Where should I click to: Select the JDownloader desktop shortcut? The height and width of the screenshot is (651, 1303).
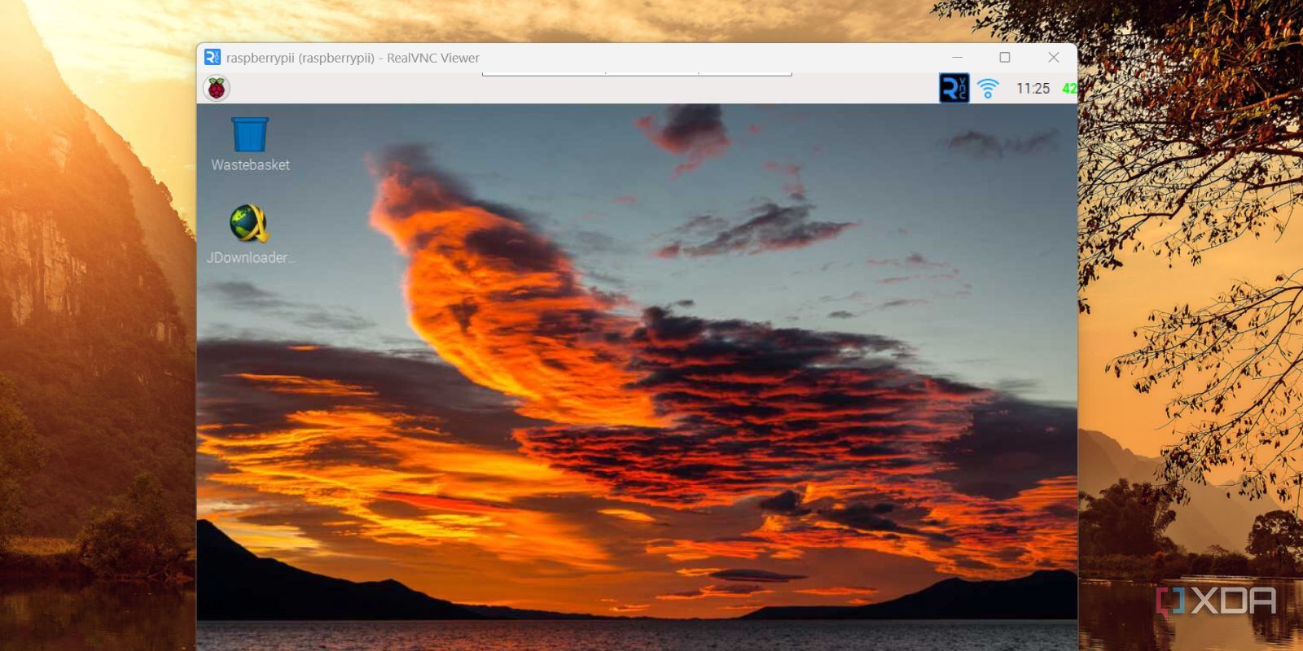tap(250, 234)
